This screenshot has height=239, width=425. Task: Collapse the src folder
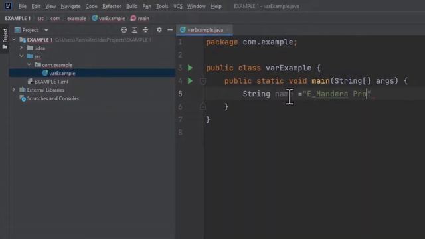click(21, 56)
